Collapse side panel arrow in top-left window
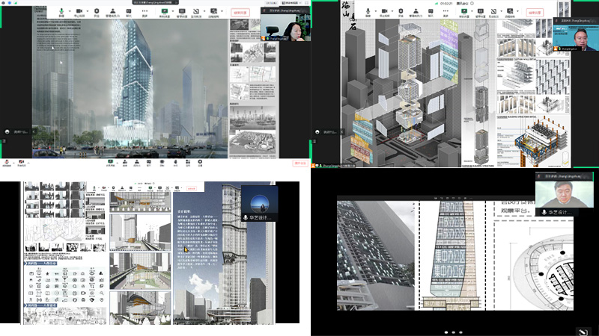Viewport: 599px width, 336px height. (x=34, y=131)
